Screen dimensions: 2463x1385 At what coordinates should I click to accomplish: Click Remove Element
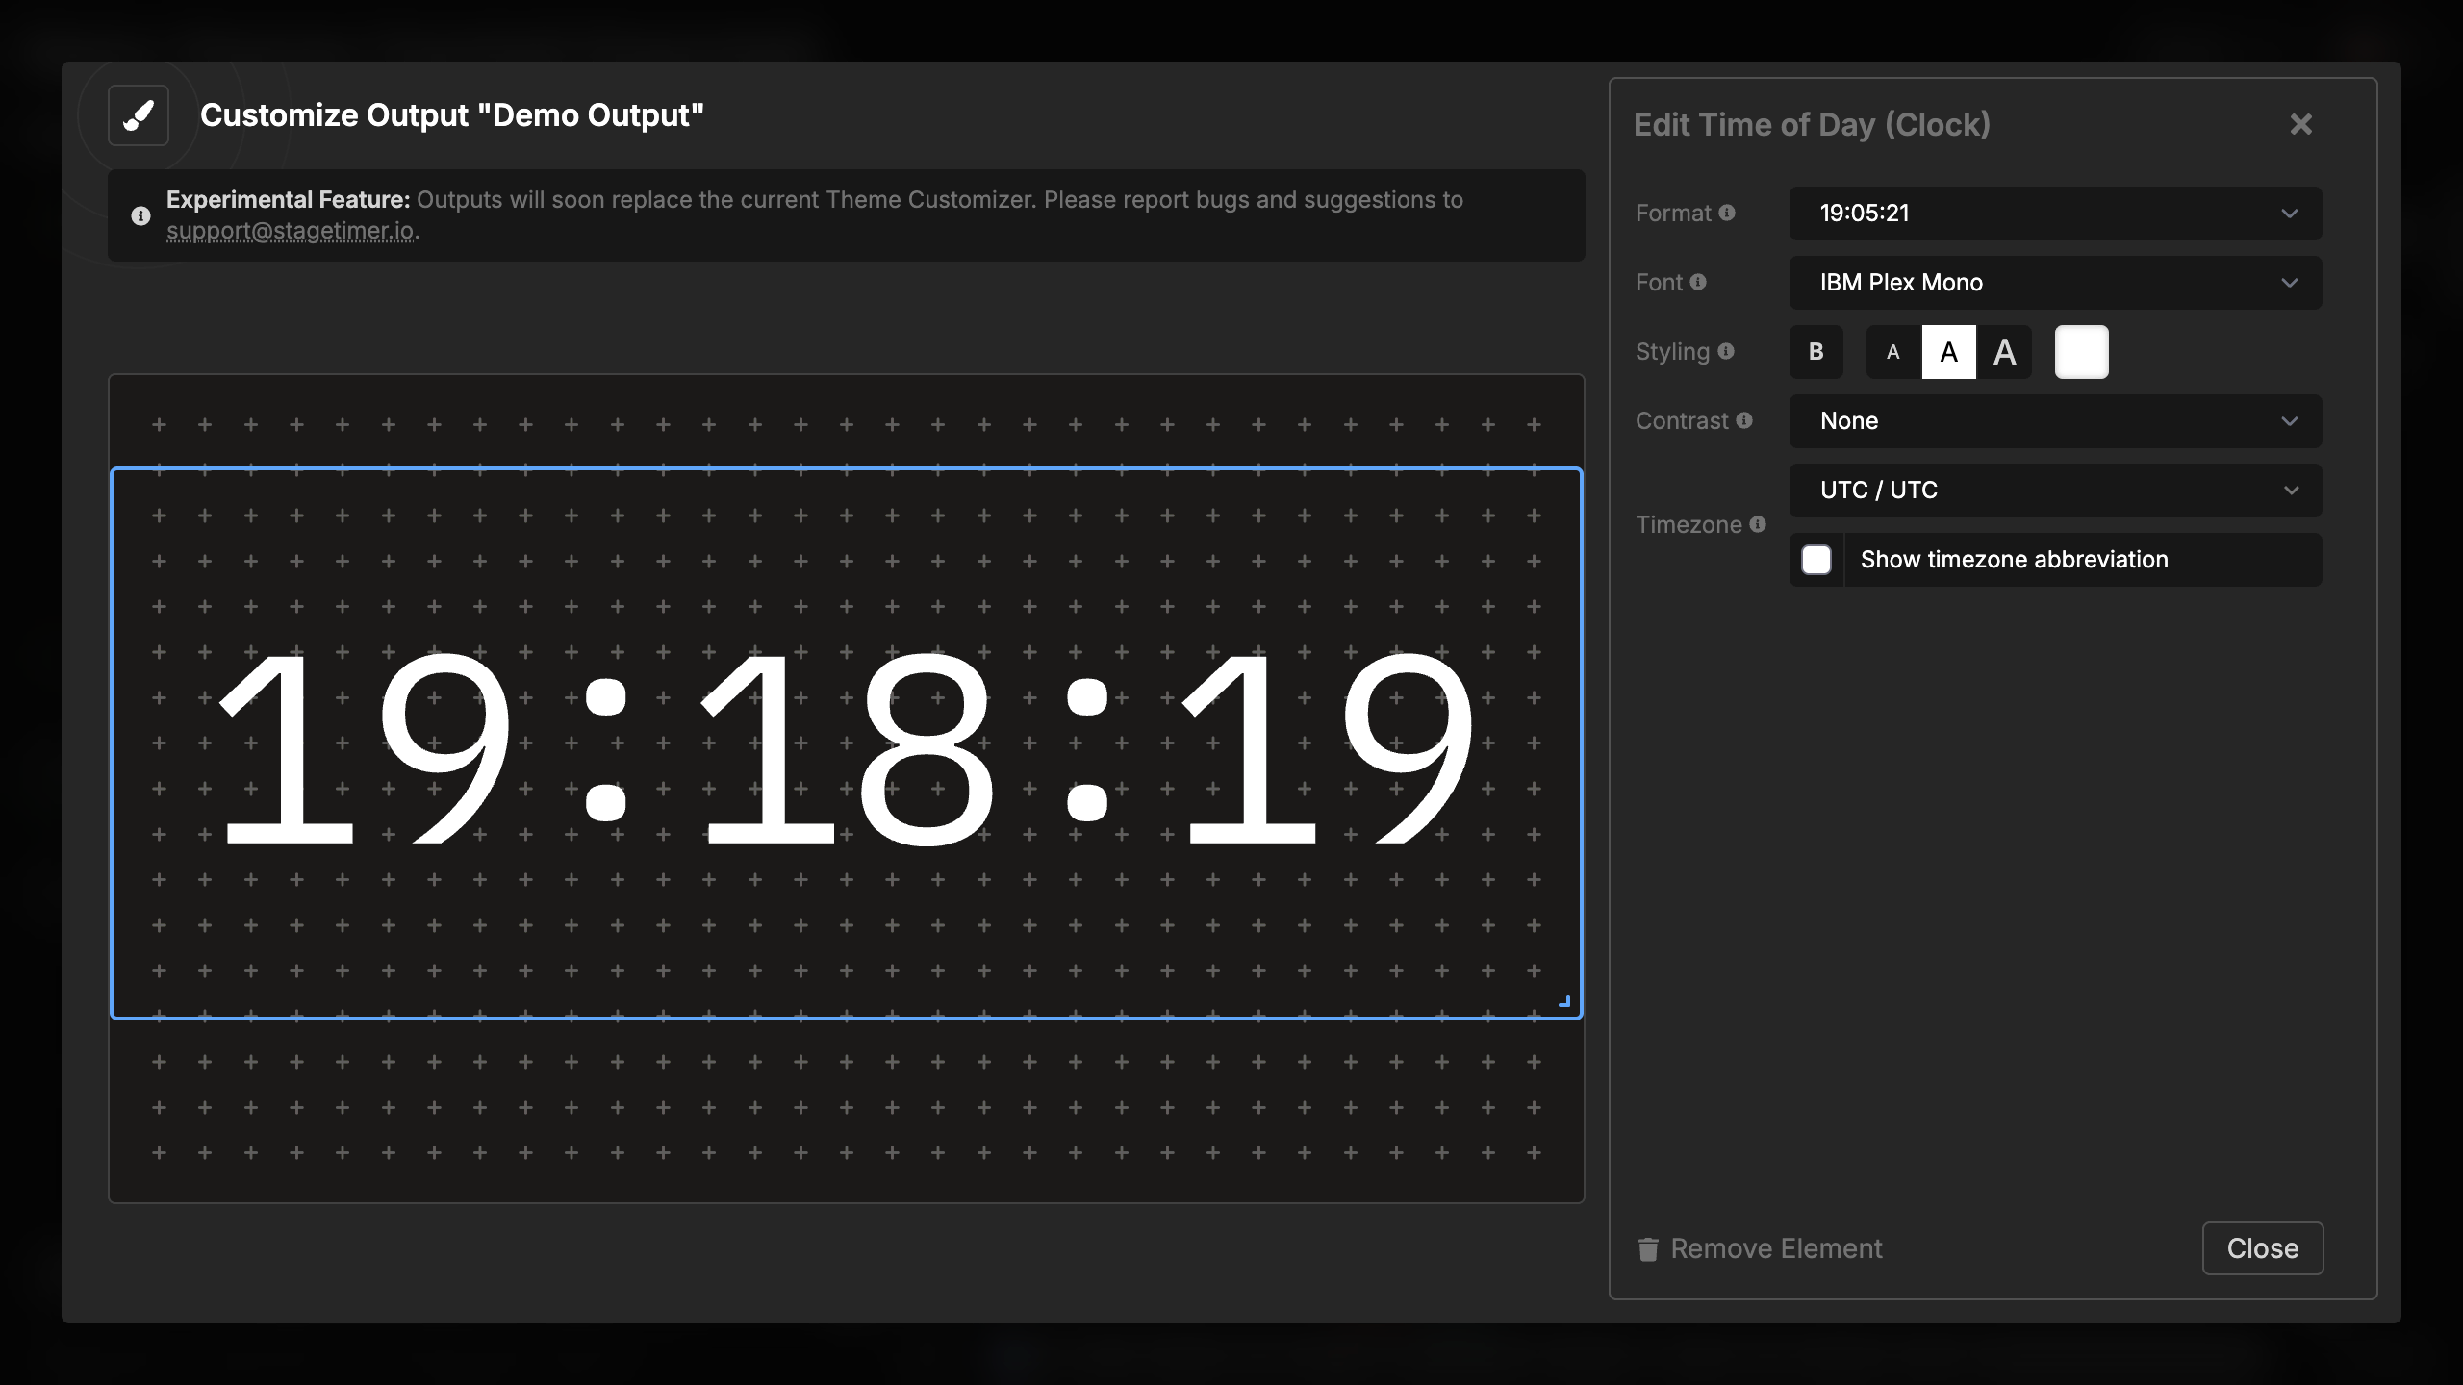point(1775,1247)
